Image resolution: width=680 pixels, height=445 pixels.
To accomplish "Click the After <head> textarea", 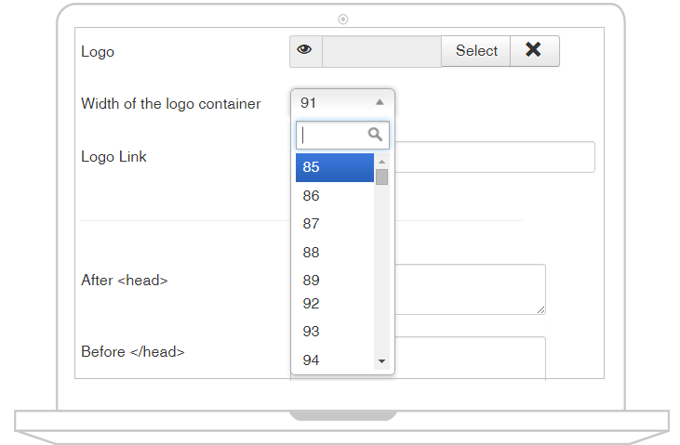I will pos(470,289).
